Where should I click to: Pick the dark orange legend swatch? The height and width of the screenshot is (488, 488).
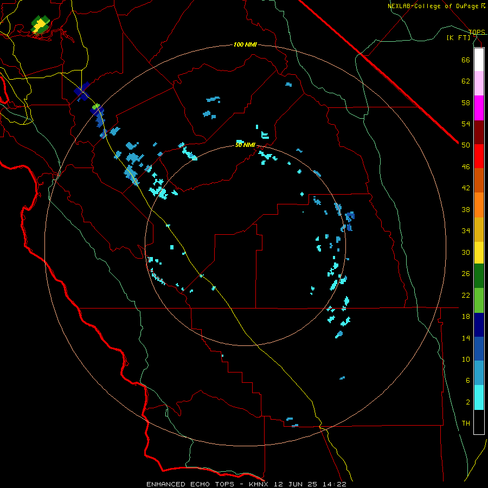pyautogui.click(x=479, y=180)
